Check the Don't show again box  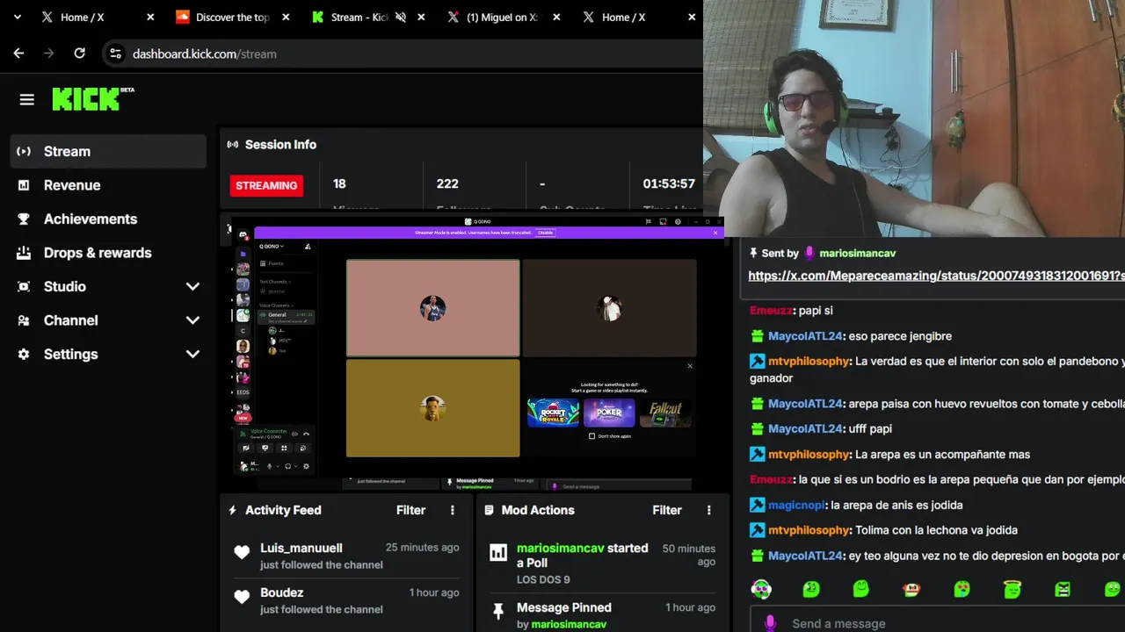tap(592, 435)
